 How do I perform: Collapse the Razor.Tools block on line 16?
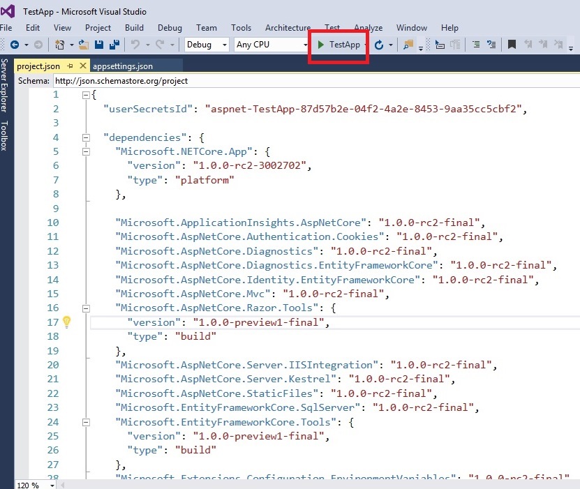point(86,308)
